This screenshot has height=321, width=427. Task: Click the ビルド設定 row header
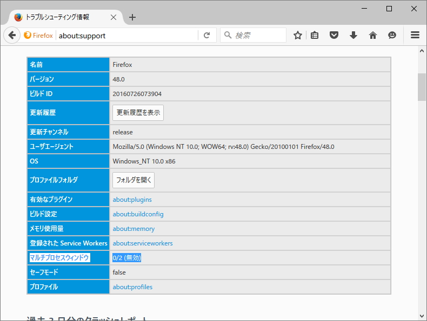click(68, 214)
